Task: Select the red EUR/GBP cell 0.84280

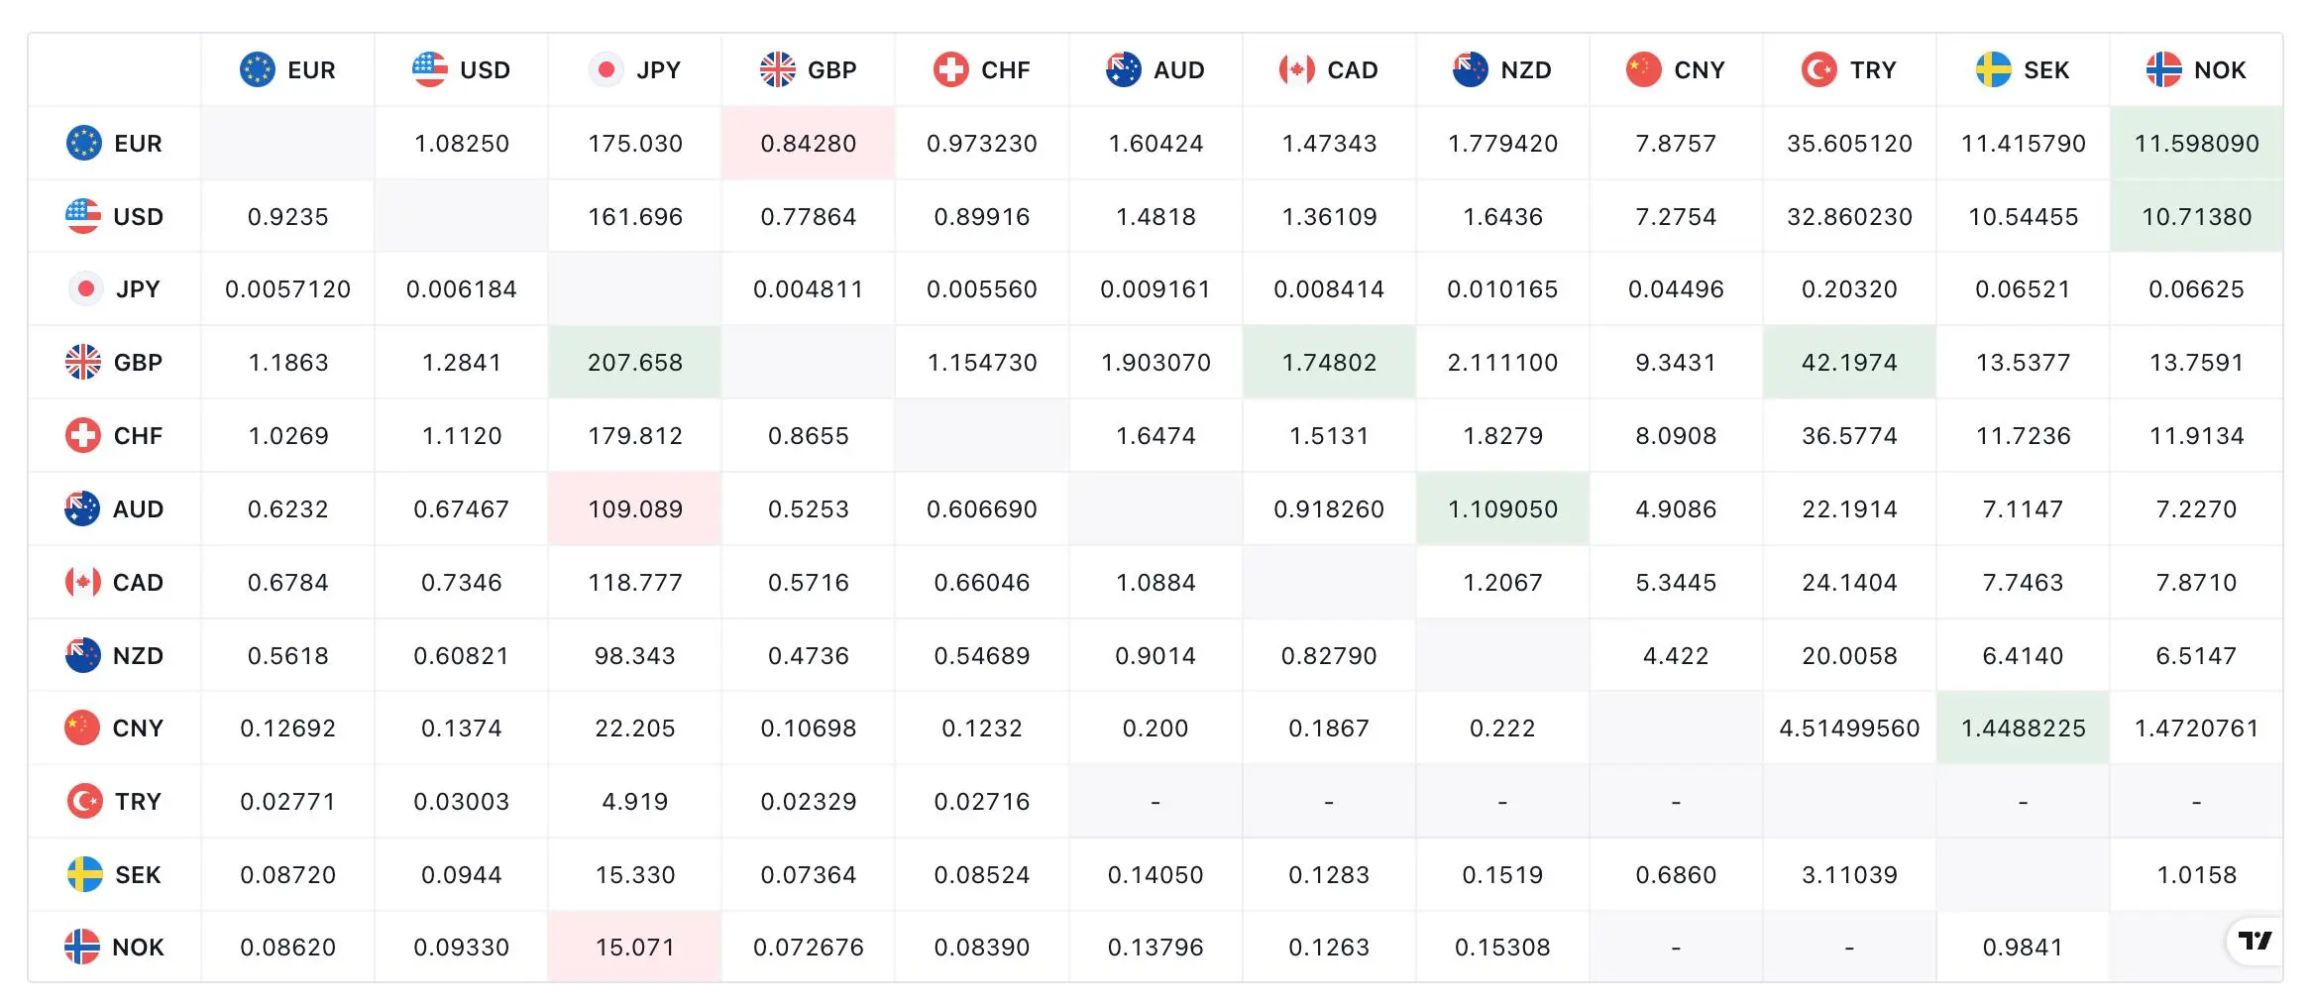Action: 809,144
